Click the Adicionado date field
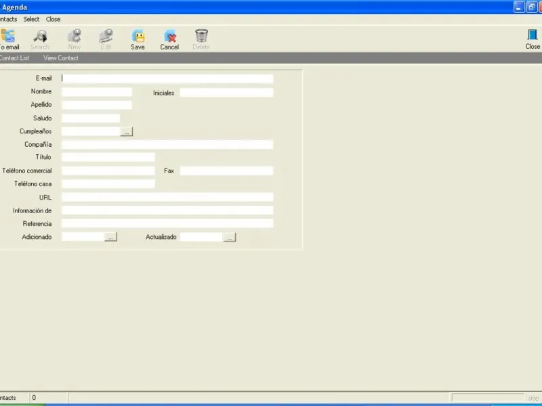This screenshot has width=542, height=406. pyautogui.click(x=83, y=236)
